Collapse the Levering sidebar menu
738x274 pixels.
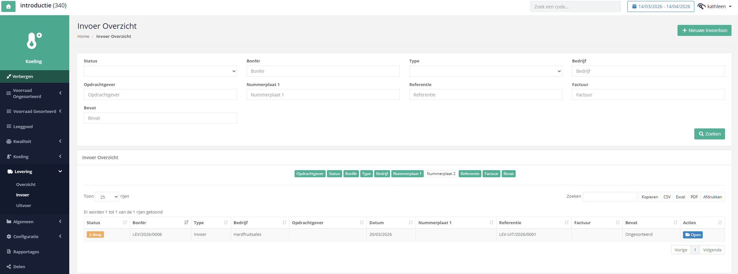click(x=35, y=171)
